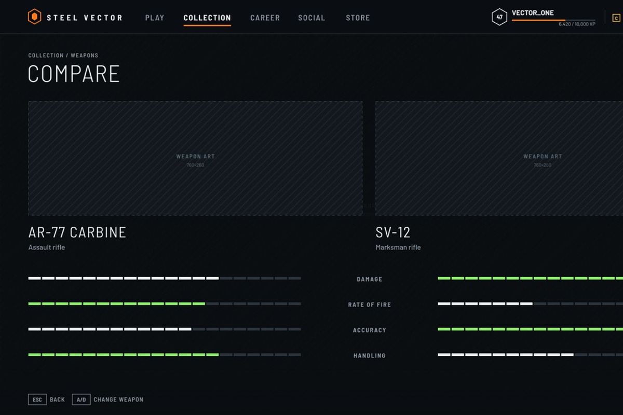This screenshot has width=623, height=415.
Task: Click the HANDLING stat label
Action: pos(370,355)
